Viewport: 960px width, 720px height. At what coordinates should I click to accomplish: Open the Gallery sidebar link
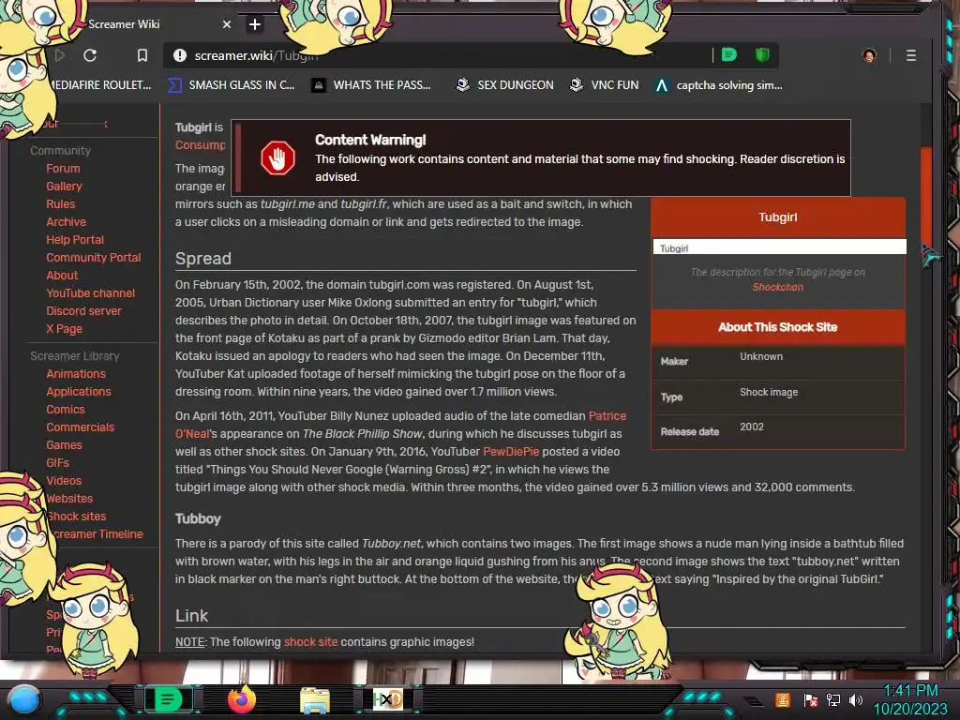tap(64, 187)
